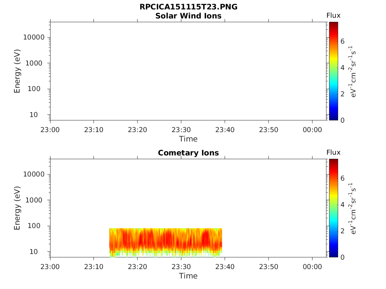386x289 pixels.
Task: Click the 4 value on bottom colorbar
Action: [x=342, y=204]
